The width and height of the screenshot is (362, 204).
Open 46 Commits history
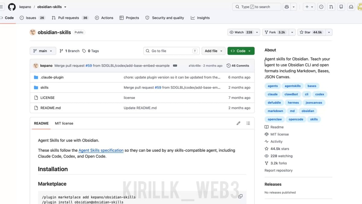click(x=238, y=66)
